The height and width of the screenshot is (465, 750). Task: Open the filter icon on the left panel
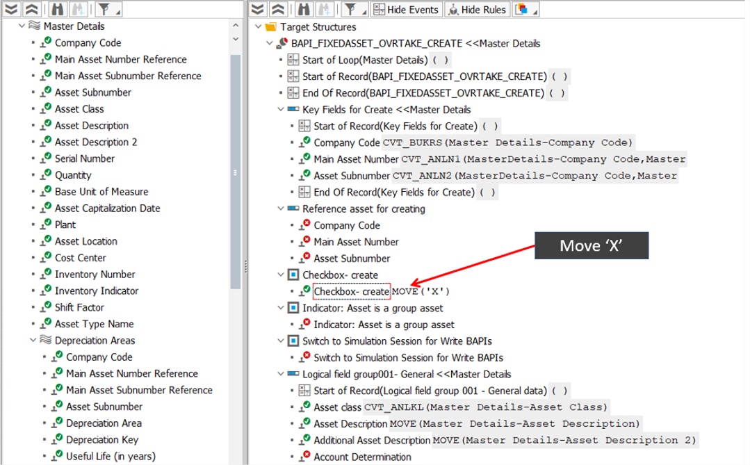[104, 9]
